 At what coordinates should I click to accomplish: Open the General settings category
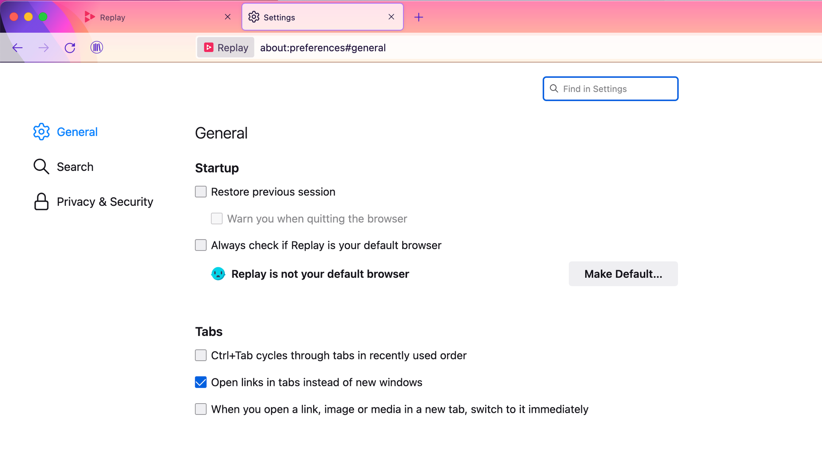65,132
